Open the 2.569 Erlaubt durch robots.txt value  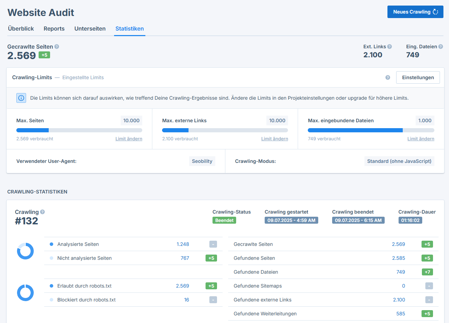pyautogui.click(x=183, y=286)
